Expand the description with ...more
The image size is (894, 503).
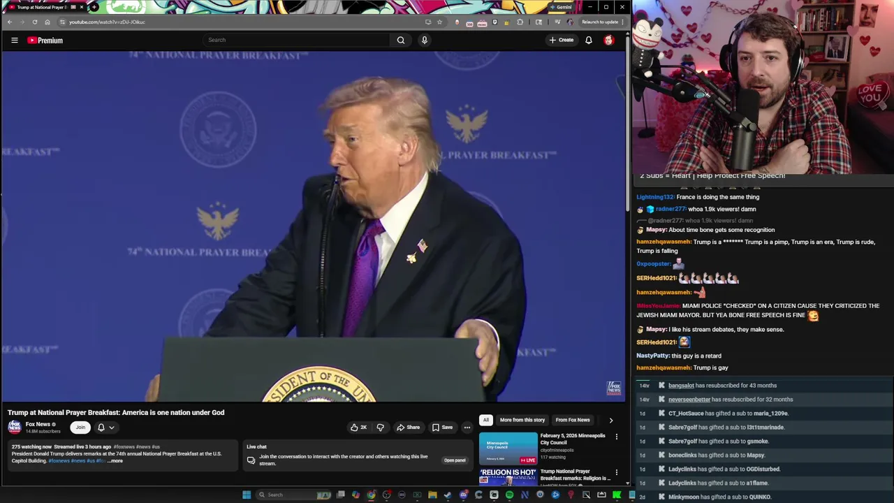click(x=115, y=461)
